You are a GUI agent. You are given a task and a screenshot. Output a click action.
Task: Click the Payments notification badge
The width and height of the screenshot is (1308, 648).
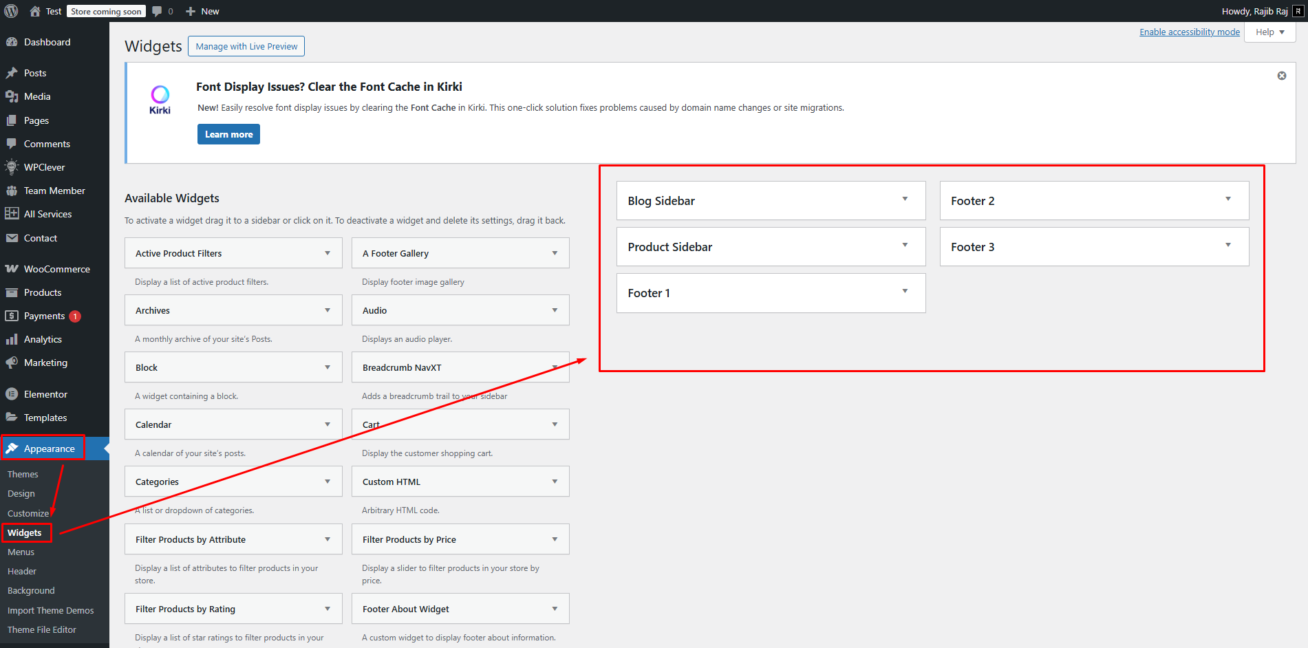(x=75, y=316)
